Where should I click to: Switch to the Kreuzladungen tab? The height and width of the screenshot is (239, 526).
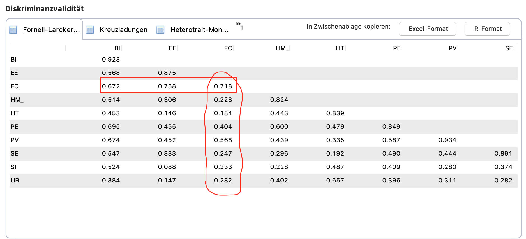click(123, 29)
